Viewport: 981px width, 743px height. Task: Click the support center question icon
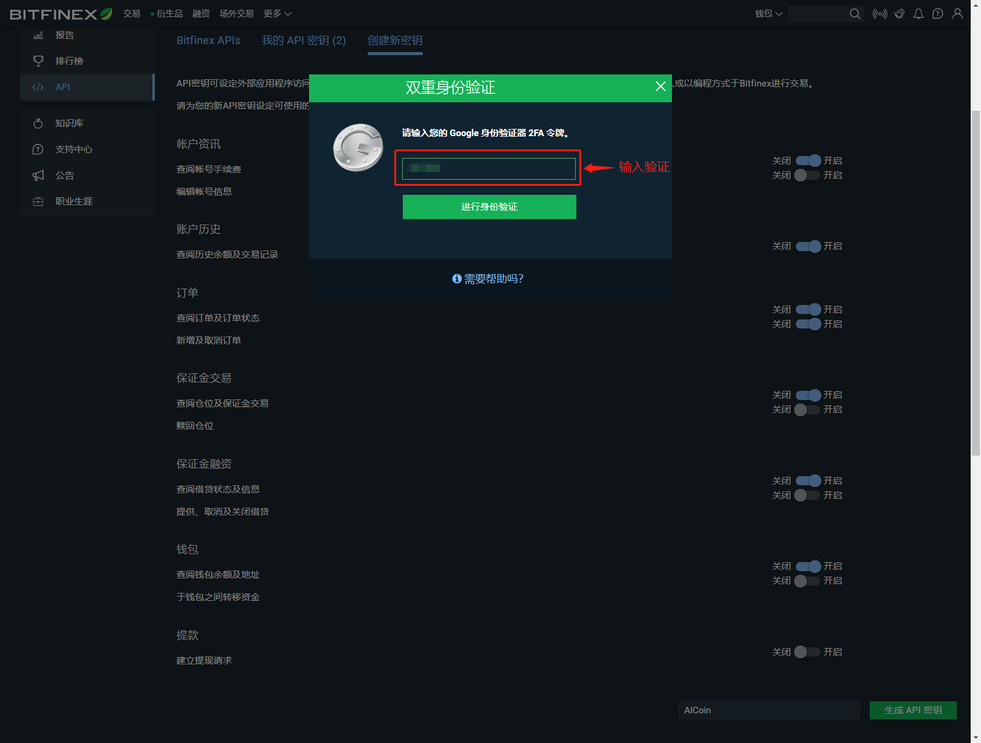(38, 149)
